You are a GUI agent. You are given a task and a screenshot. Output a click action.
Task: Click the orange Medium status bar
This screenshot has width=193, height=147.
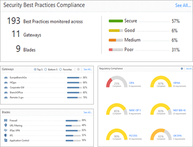click(x=116, y=40)
